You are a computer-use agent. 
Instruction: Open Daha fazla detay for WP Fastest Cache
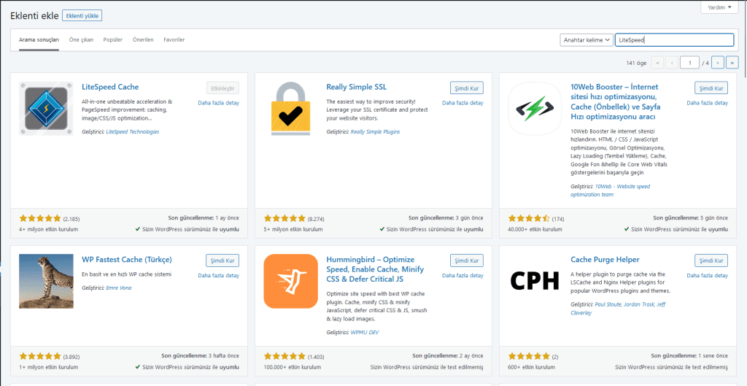pyautogui.click(x=219, y=275)
